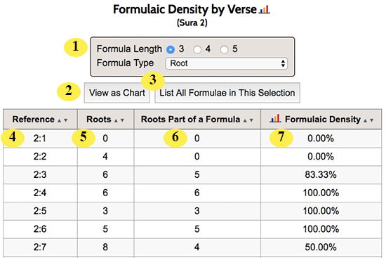Sort Roots Part of a Formula ascending arrow

click(245, 120)
